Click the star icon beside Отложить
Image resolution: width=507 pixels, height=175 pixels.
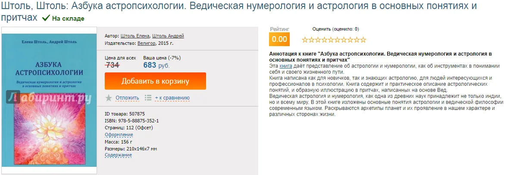(x=109, y=98)
